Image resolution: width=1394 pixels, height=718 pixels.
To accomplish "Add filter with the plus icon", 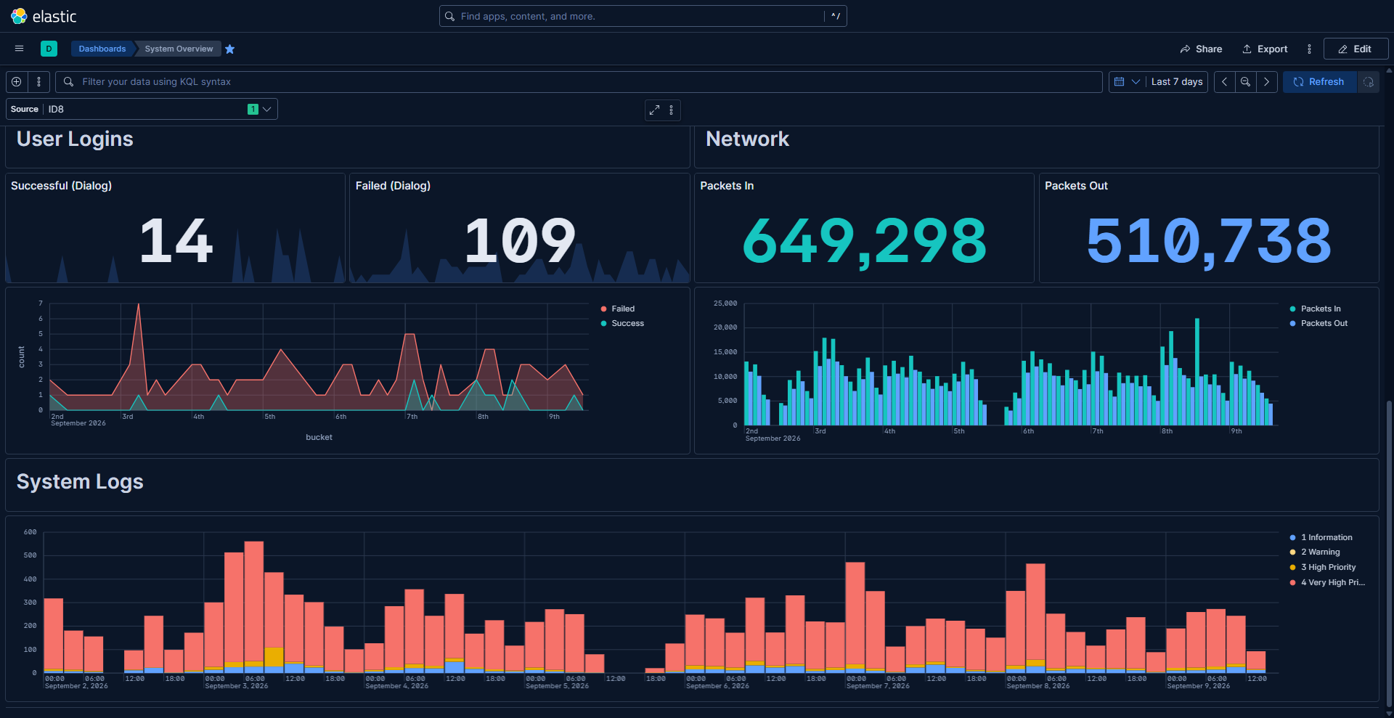I will tap(17, 81).
